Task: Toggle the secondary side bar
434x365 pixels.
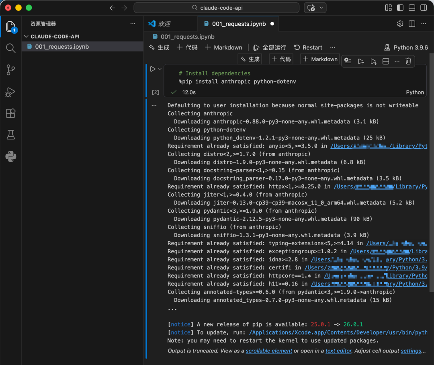Action: click(x=424, y=8)
